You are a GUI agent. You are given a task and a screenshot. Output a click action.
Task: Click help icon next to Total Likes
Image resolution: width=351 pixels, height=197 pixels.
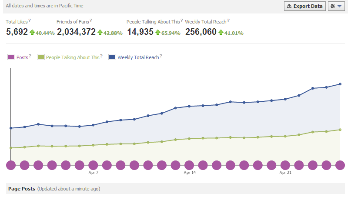30,20
